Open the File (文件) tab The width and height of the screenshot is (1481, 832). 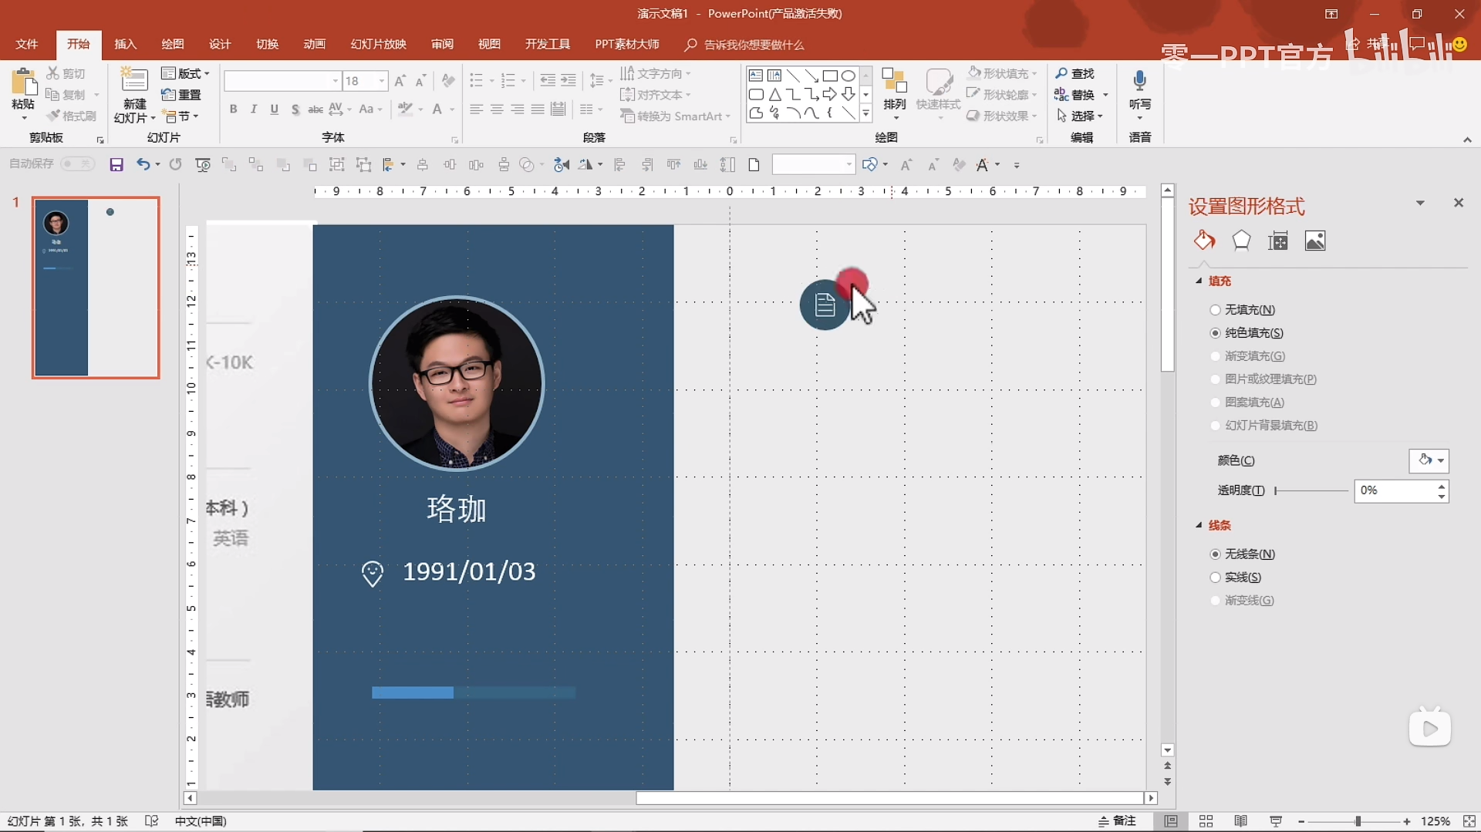pos(27,44)
